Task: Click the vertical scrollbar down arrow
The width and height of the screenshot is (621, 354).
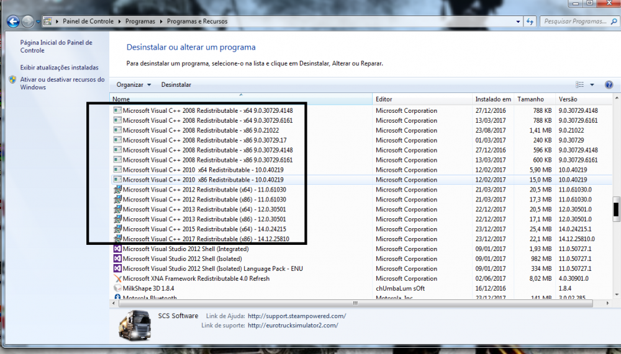Action: [616, 295]
